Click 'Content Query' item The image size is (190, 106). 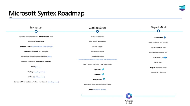coord(26,46)
